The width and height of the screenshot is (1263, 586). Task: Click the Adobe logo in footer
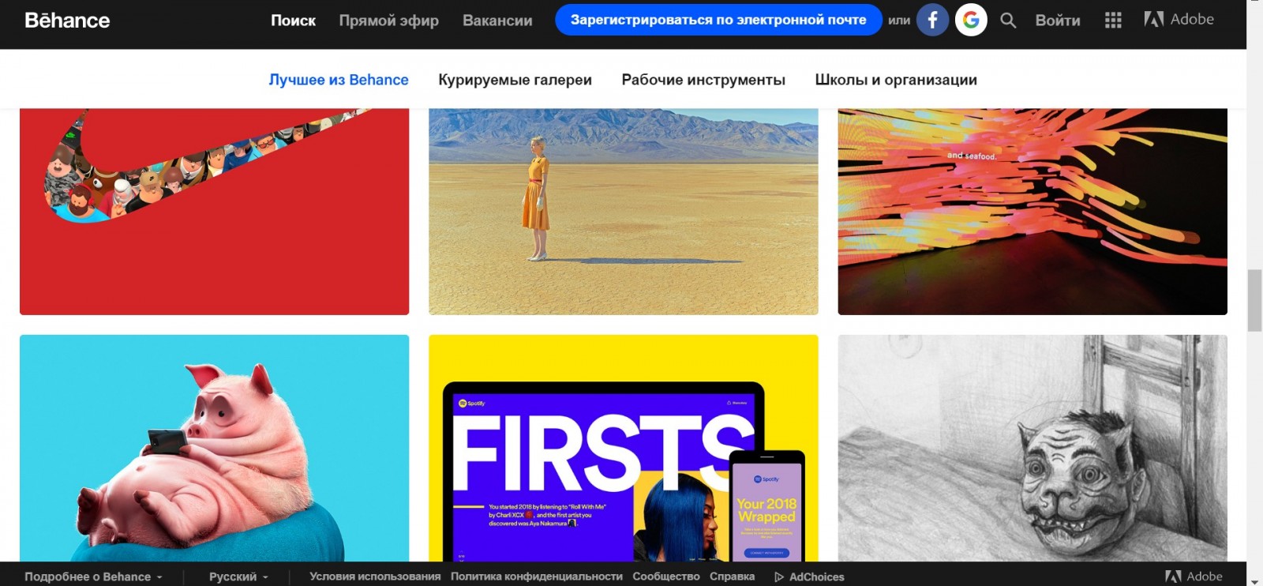coord(1194,577)
